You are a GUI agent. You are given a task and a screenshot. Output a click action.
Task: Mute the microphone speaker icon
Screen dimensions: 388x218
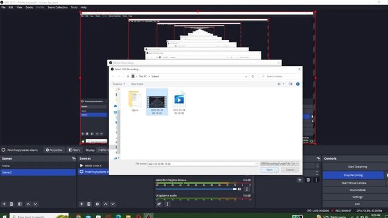pyautogui.click(x=239, y=189)
